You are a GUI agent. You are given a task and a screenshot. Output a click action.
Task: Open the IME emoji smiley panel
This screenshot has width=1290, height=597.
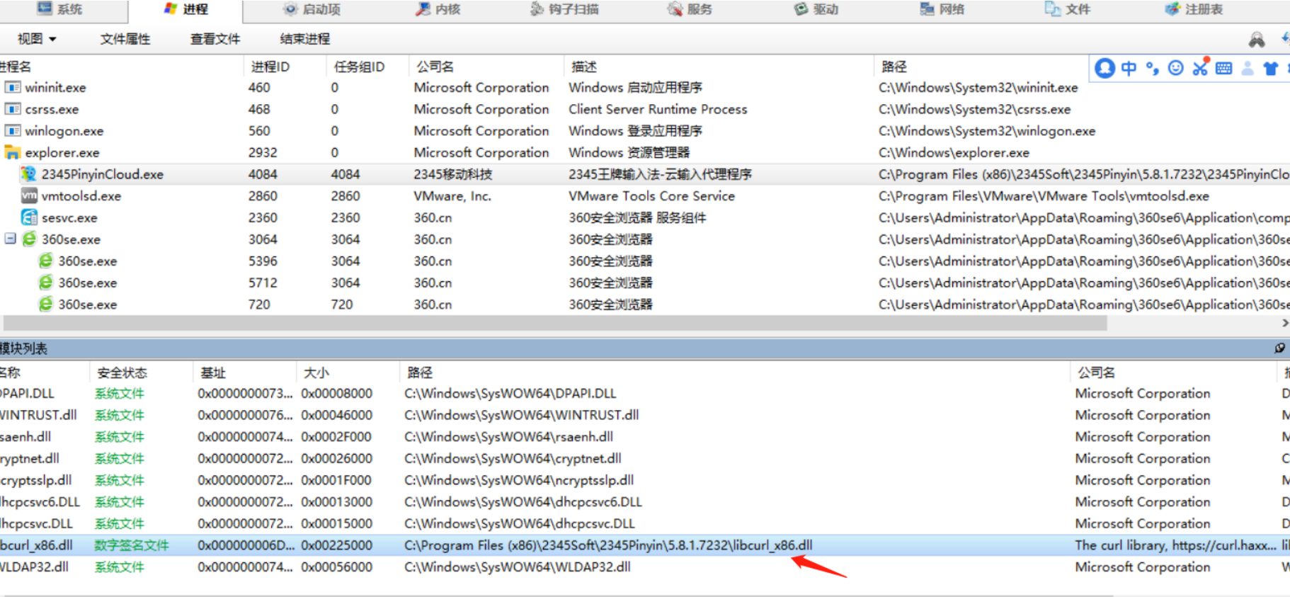pyautogui.click(x=1175, y=68)
